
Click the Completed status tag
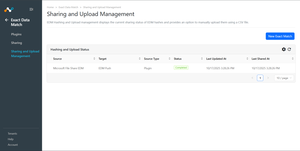click(181, 68)
